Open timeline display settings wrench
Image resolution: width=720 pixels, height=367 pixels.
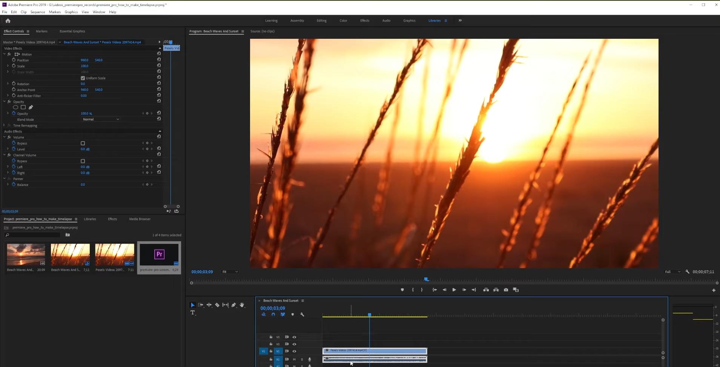pyautogui.click(x=302, y=315)
